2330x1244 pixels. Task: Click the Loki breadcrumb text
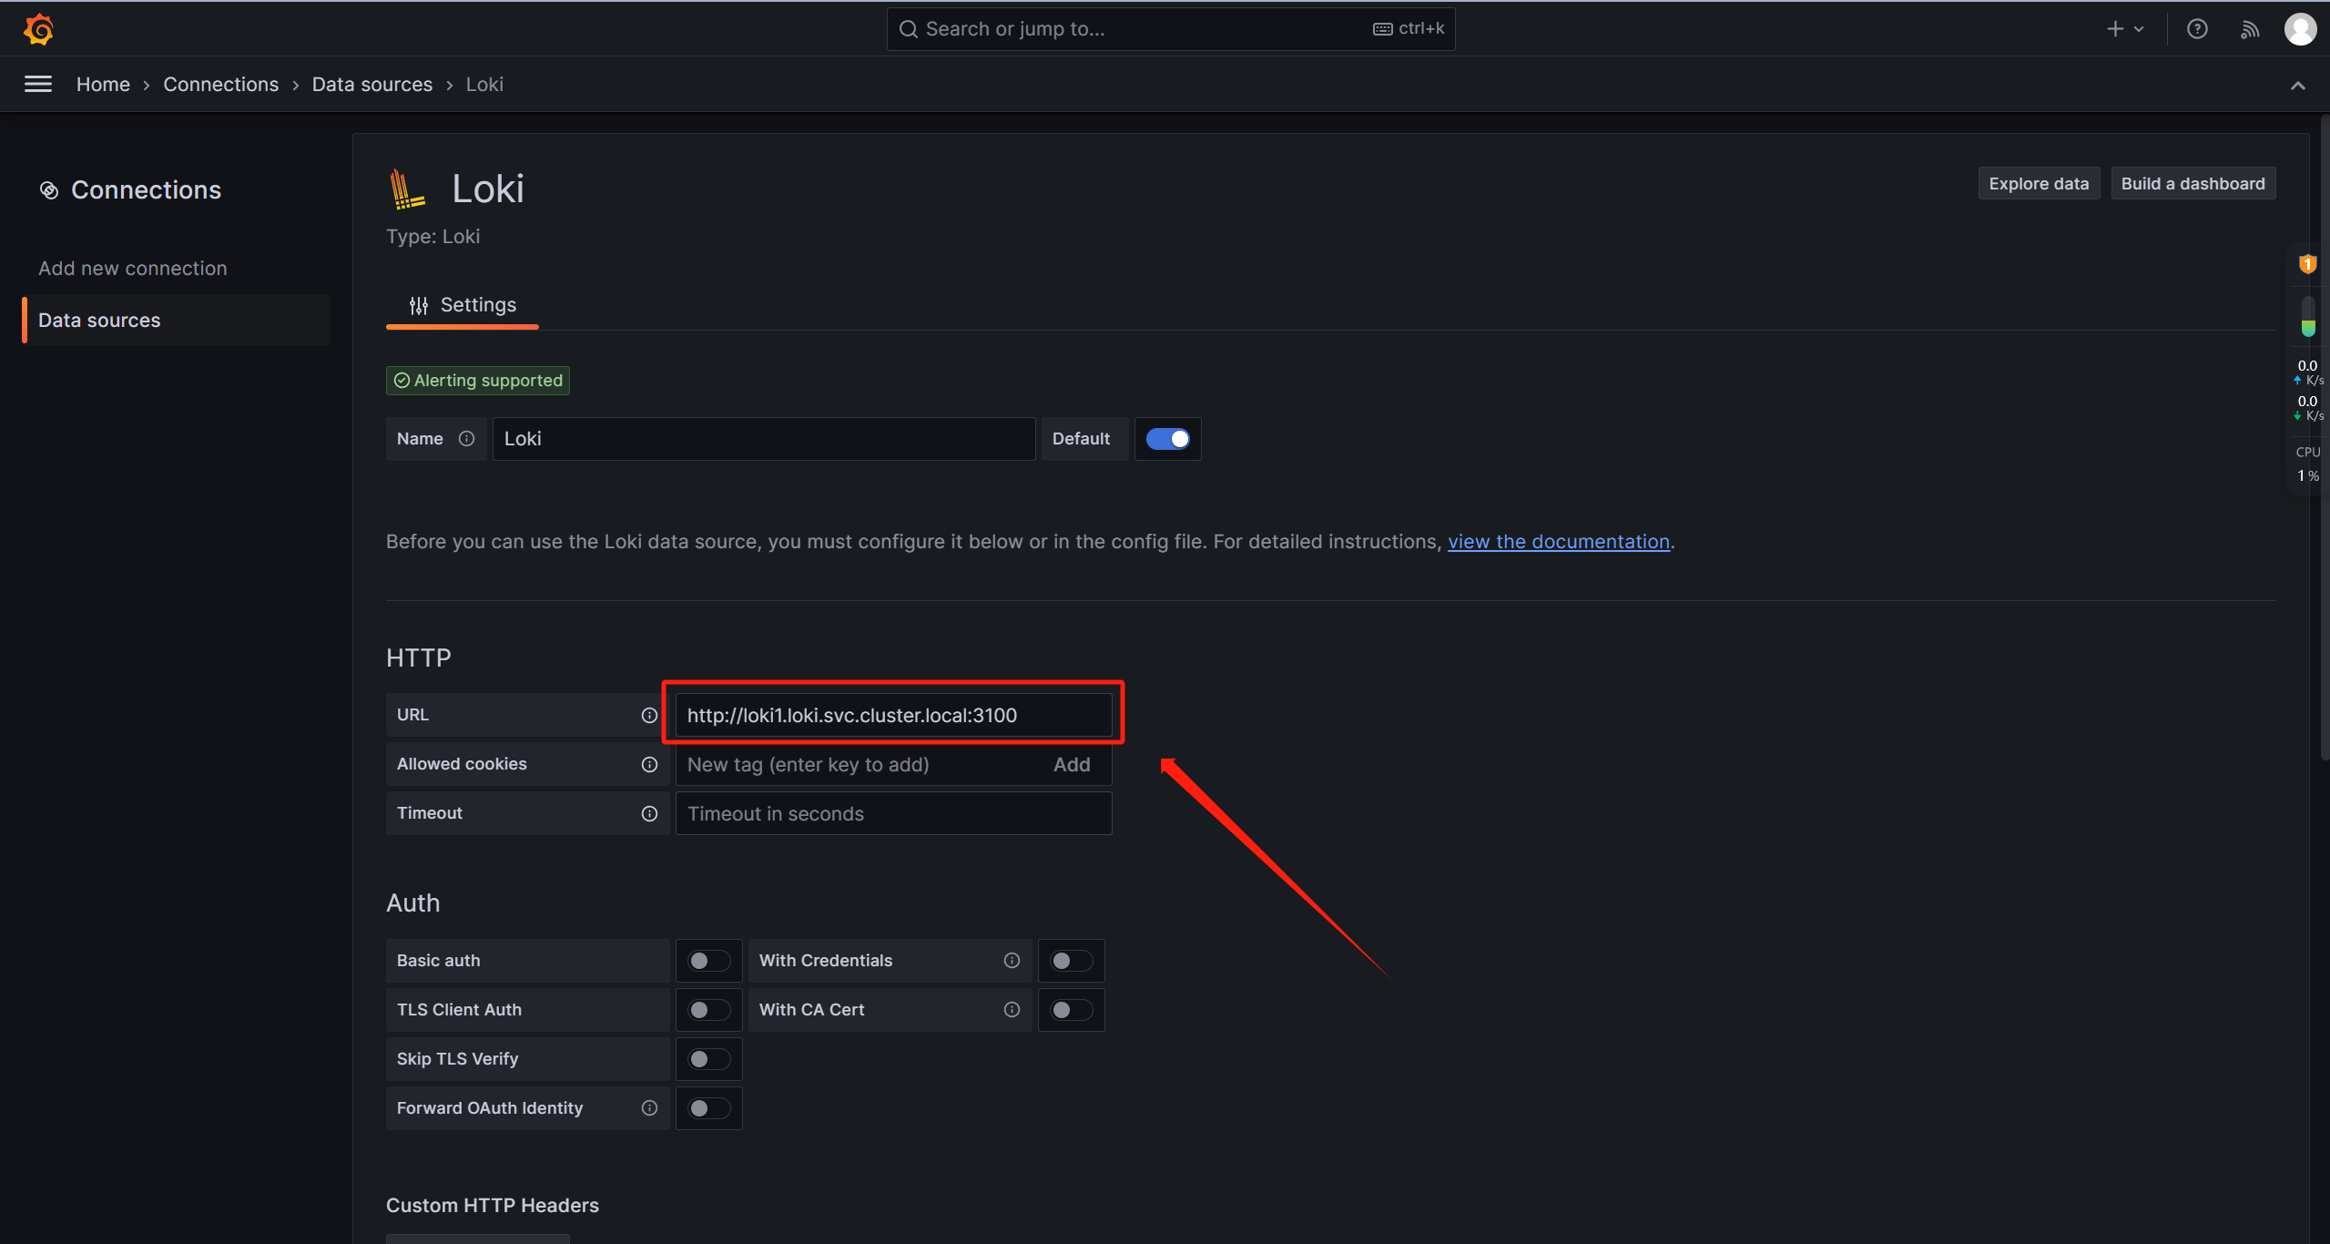coord(484,85)
